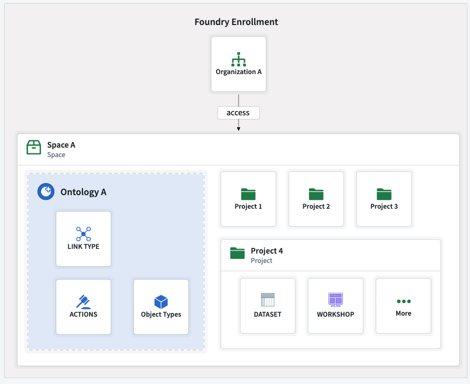The height and width of the screenshot is (384, 470).
Task: Select the Space A box icon
Action: click(x=34, y=148)
